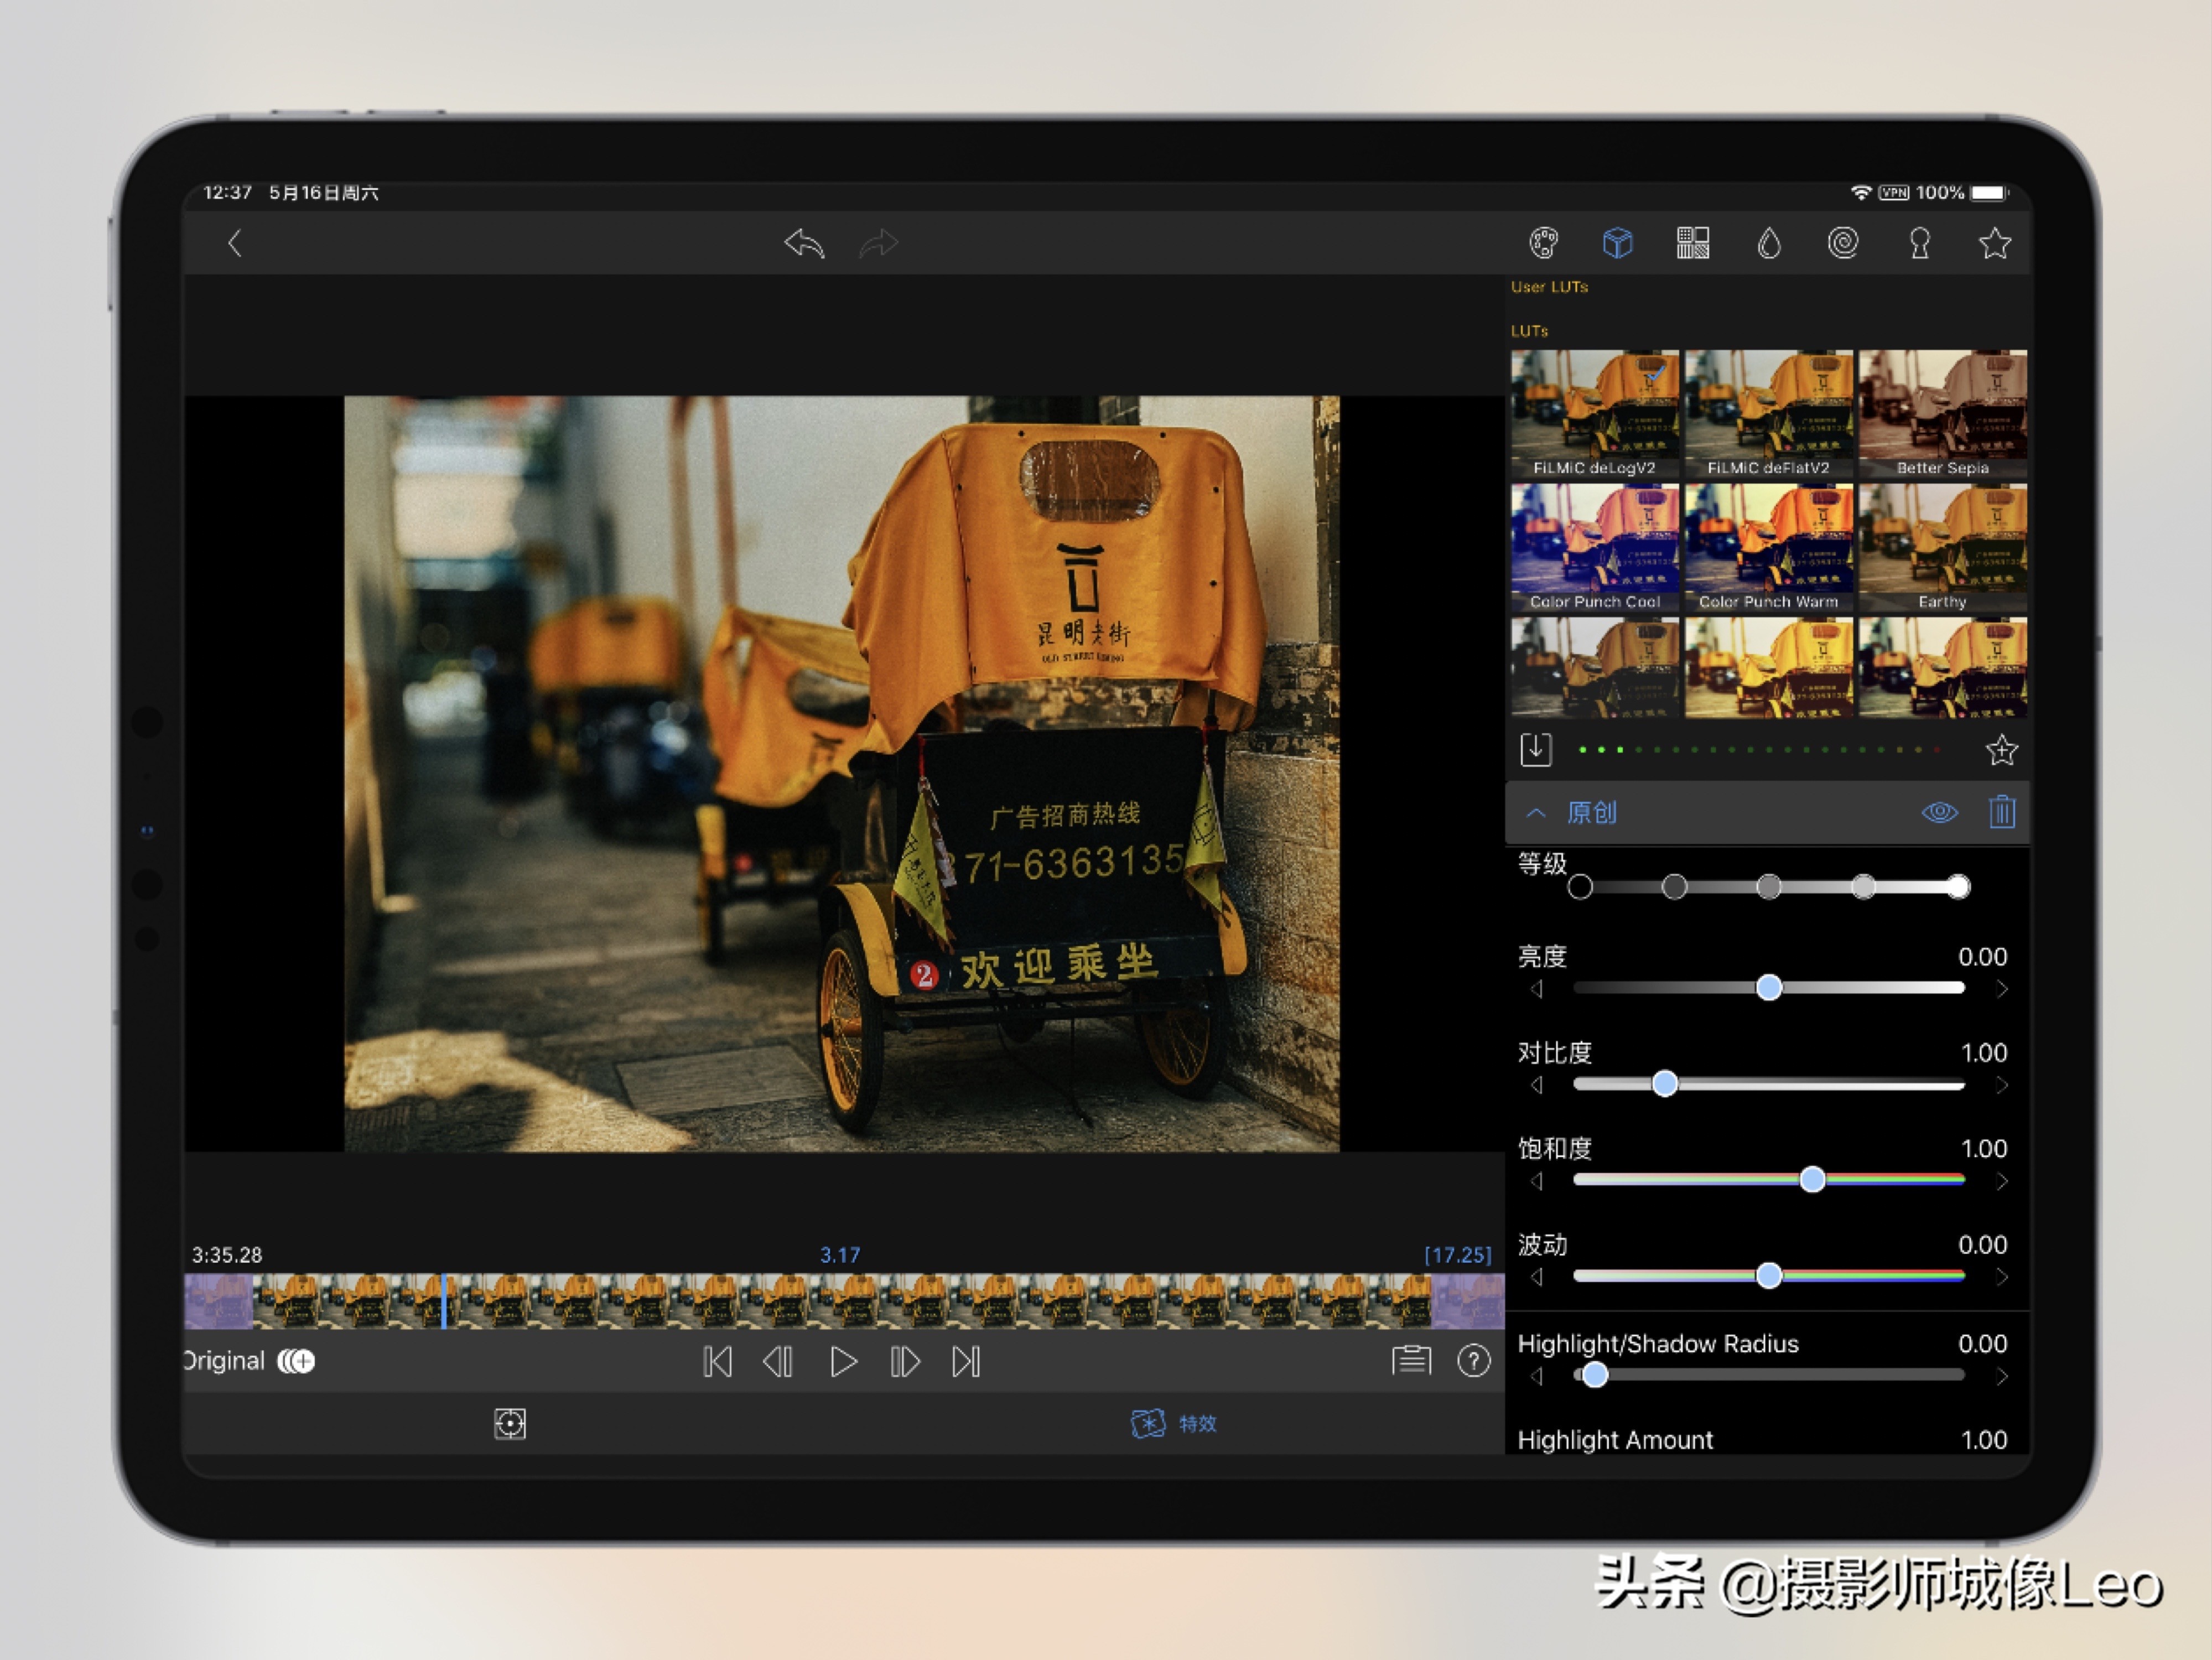Screen dimensions: 2212x1660
Task: Select the keyhole stabilization panel icon
Action: point(1920,243)
